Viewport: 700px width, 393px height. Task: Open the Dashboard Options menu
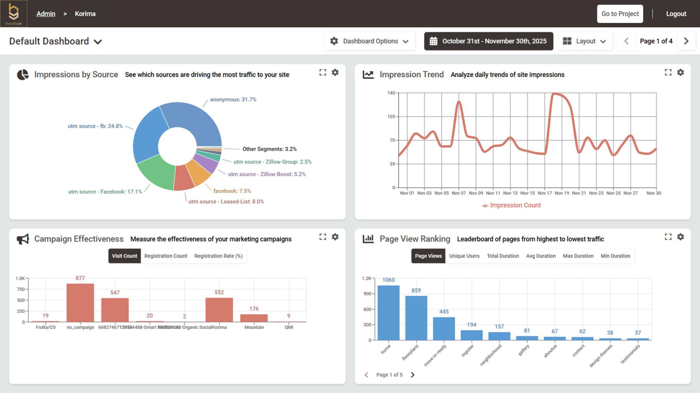(370, 41)
